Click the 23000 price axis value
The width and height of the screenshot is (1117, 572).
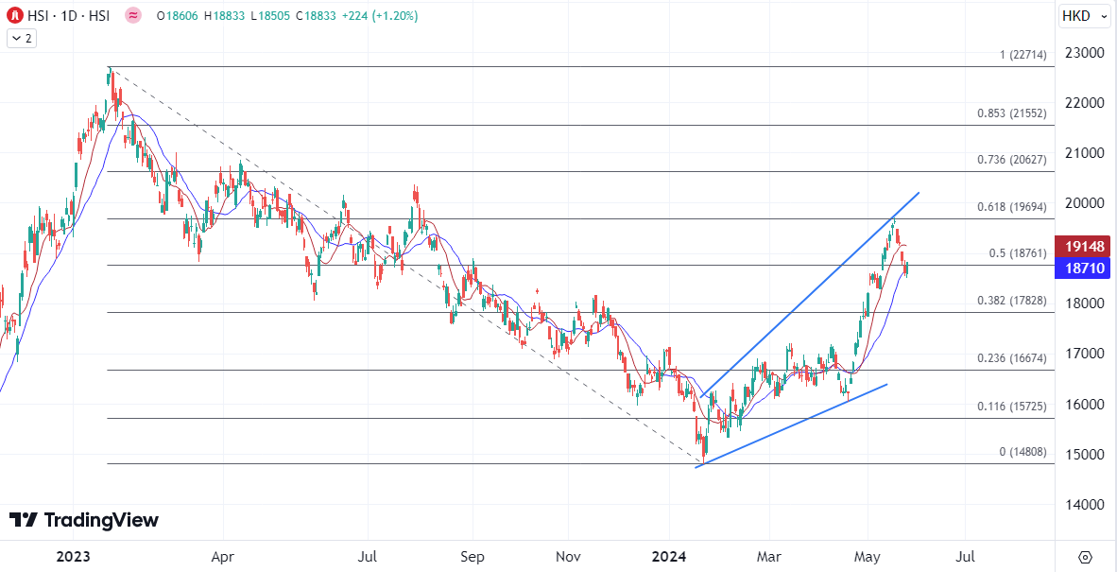[x=1085, y=53]
